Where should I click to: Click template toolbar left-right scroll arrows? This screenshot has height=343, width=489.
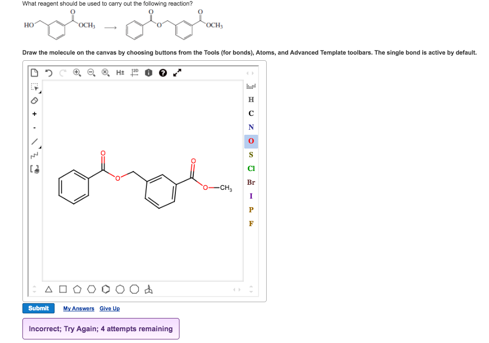(x=237, y=289)
